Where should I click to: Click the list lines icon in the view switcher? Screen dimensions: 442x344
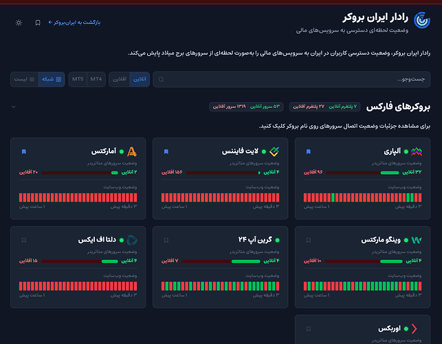click(x=32, y=80)
